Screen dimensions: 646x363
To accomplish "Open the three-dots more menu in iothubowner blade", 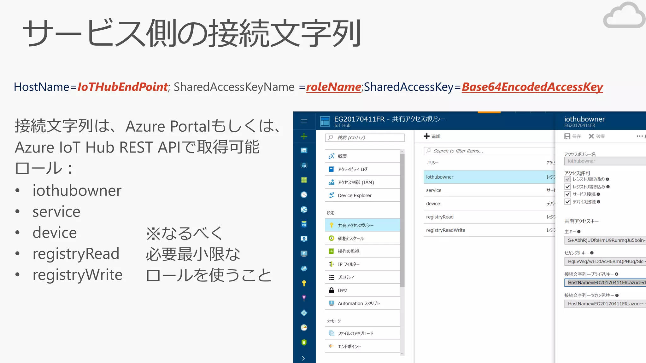I will click(639, 136).
